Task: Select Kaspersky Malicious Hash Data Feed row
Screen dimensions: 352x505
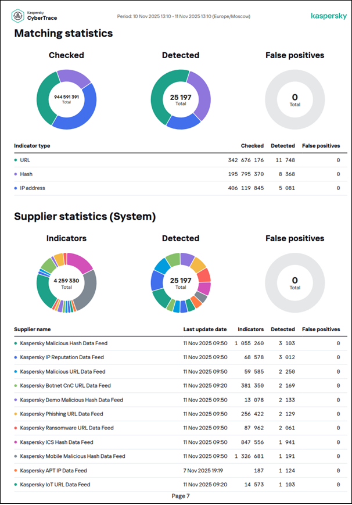Action: tap(181, 343)
